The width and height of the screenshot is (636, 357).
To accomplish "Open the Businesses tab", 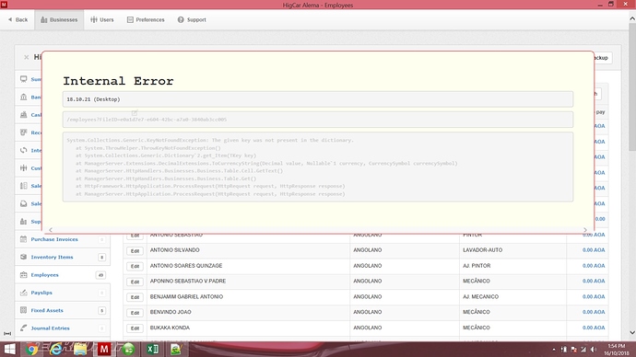I will (x=59, y=19).
